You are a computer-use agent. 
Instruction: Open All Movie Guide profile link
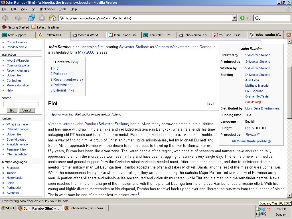[x=251, y=141]
